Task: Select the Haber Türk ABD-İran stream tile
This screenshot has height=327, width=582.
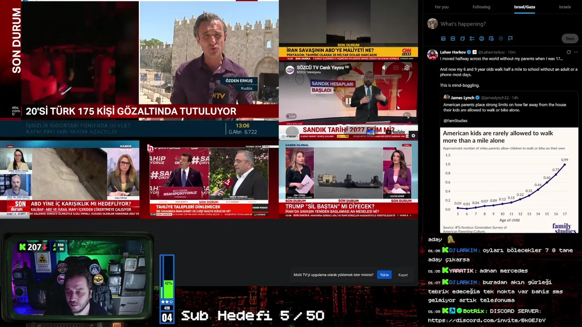Action: 70,179
